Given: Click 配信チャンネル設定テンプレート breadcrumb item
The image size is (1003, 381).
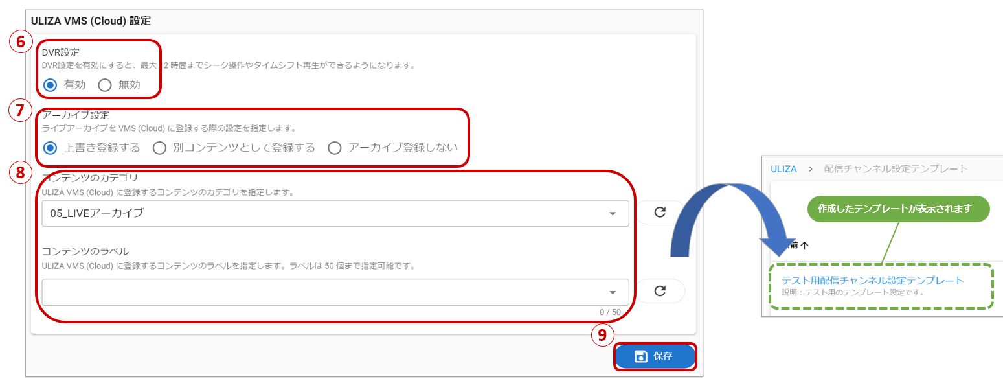Looking at the screenshot, I should pos(896,168).
